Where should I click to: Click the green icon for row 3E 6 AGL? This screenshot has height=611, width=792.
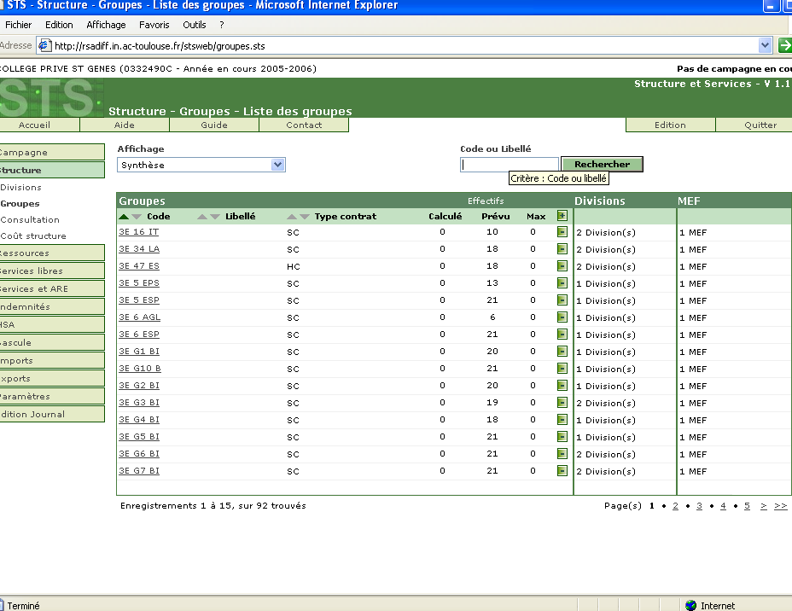[562, 317]
